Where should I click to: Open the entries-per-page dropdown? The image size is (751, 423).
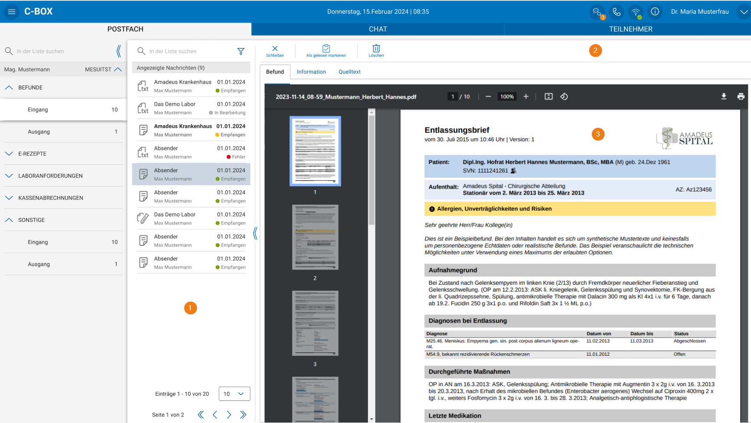234,394
